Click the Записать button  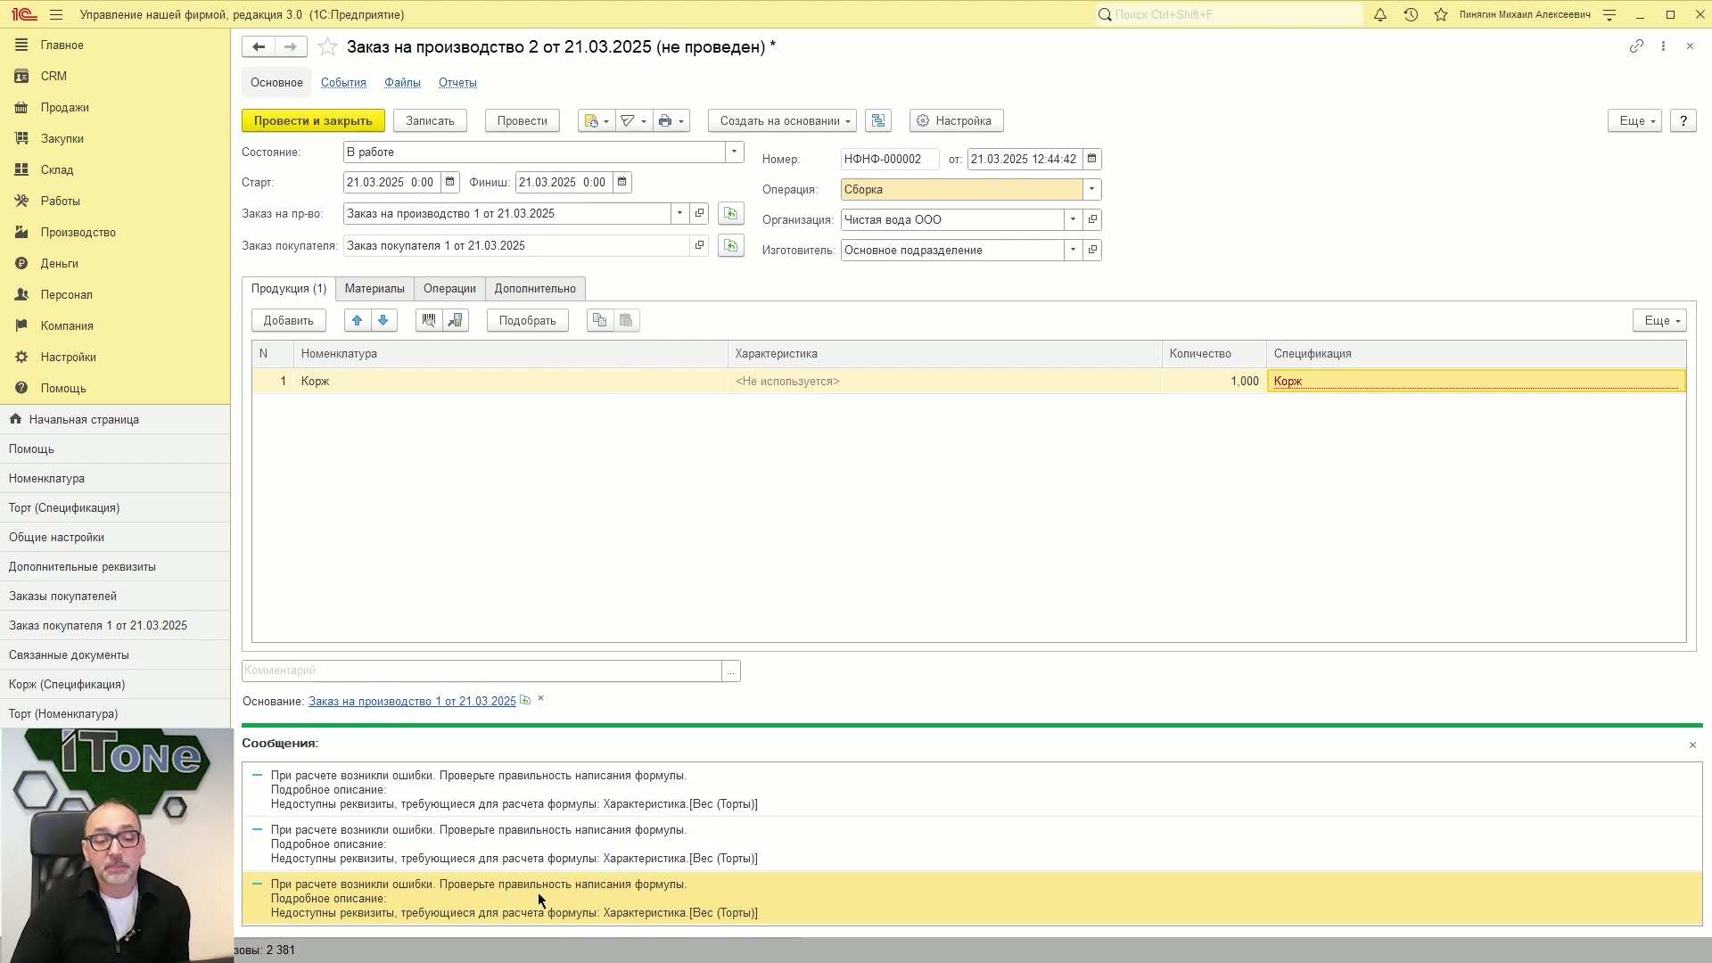tap(430, 120)
